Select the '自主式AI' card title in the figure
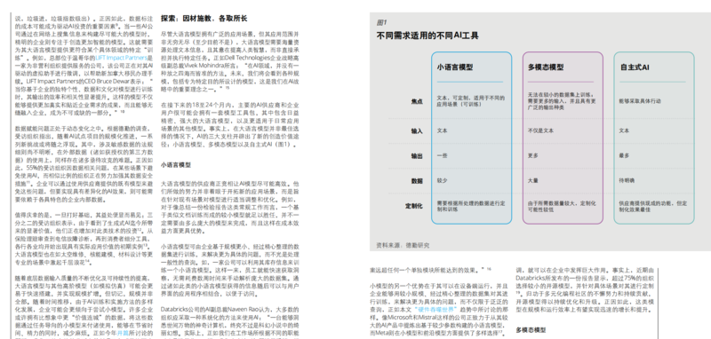711x339 pixels. (635, 67)
